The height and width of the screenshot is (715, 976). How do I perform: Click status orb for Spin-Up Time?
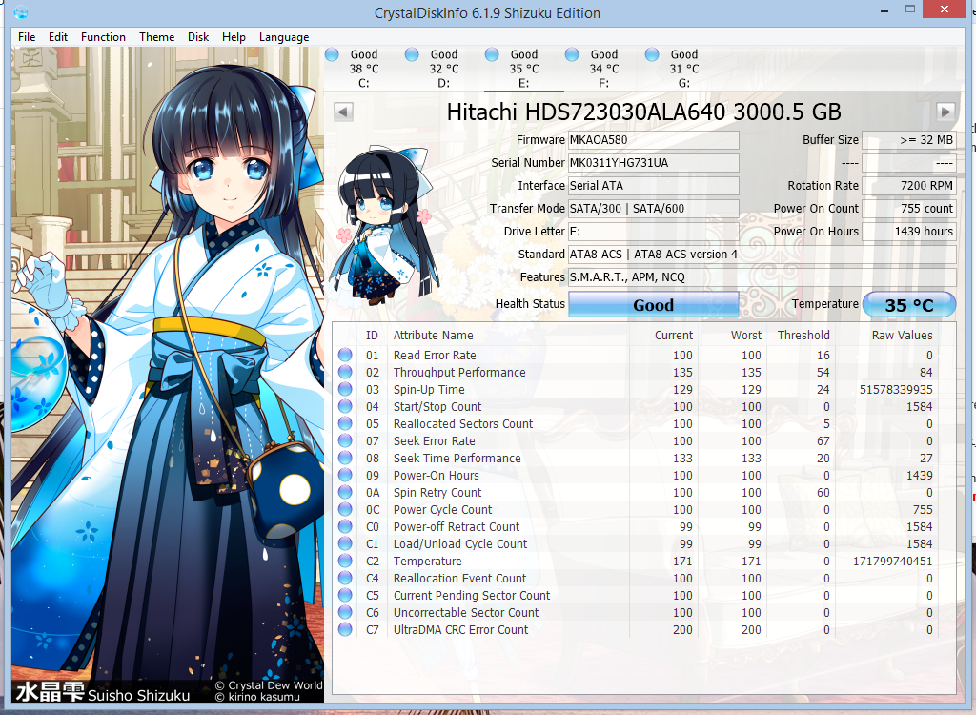[x=345, y=389]
